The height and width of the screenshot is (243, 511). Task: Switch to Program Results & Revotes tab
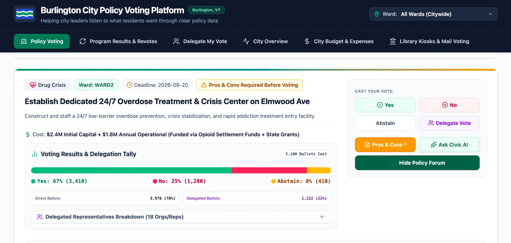click(x=118, y=41)
